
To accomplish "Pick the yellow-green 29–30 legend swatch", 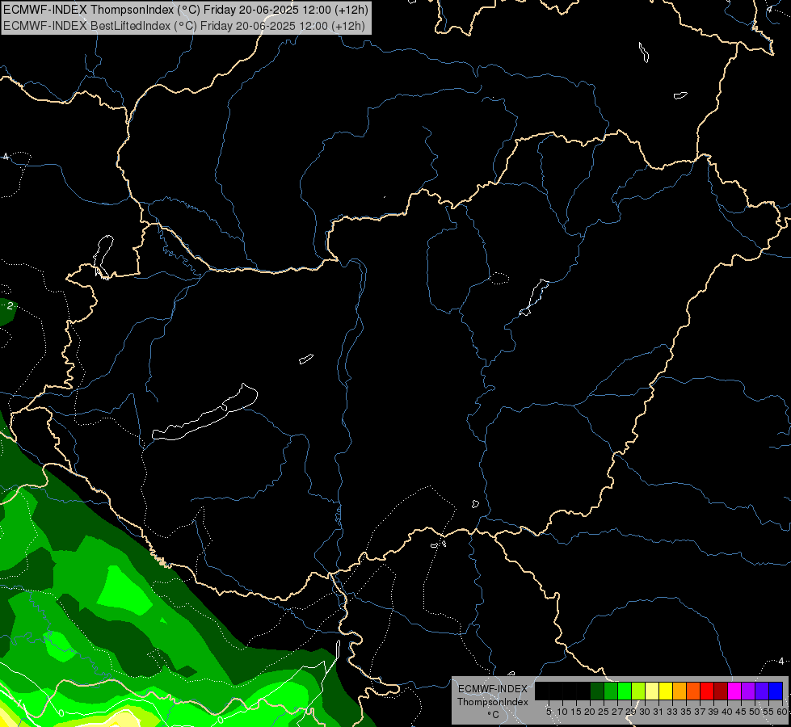I will coord(638,691).
